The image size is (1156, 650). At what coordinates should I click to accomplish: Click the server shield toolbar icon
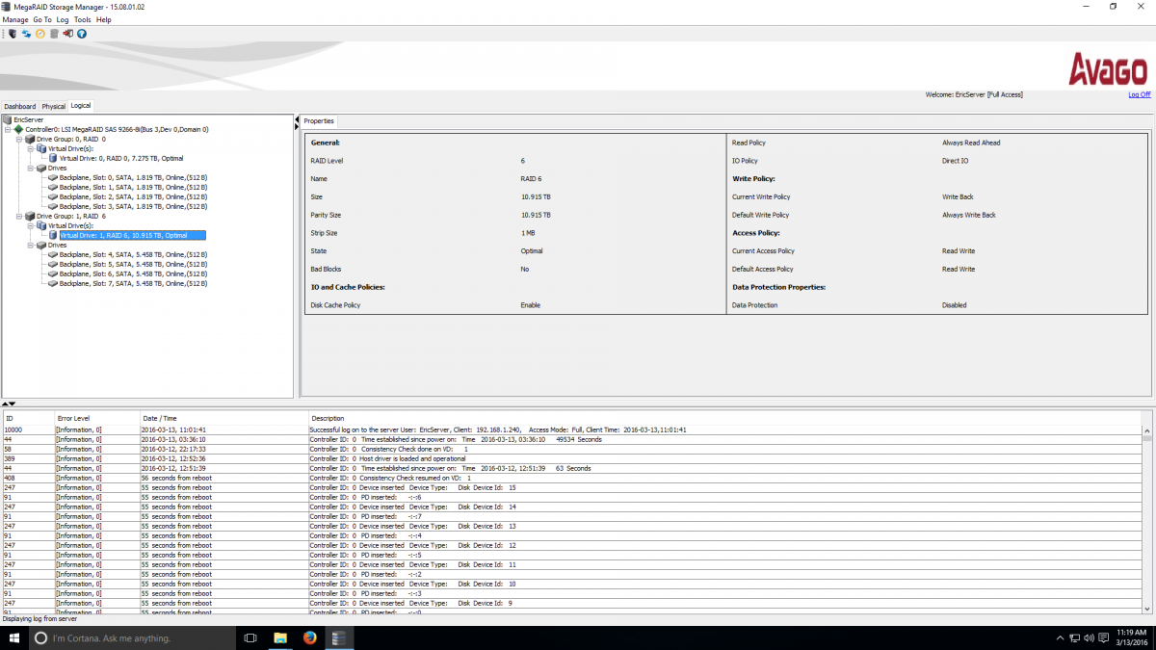[x=13, y=33]
